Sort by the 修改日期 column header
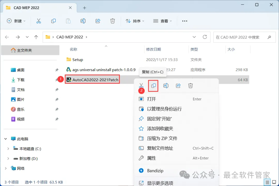This screenshot has width=279, height=186. (153, 49)
